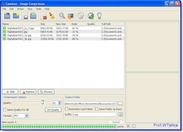The height and width of the screenshot is (132, 183).
Task: Click the Remove button
Action: (28, 92)
